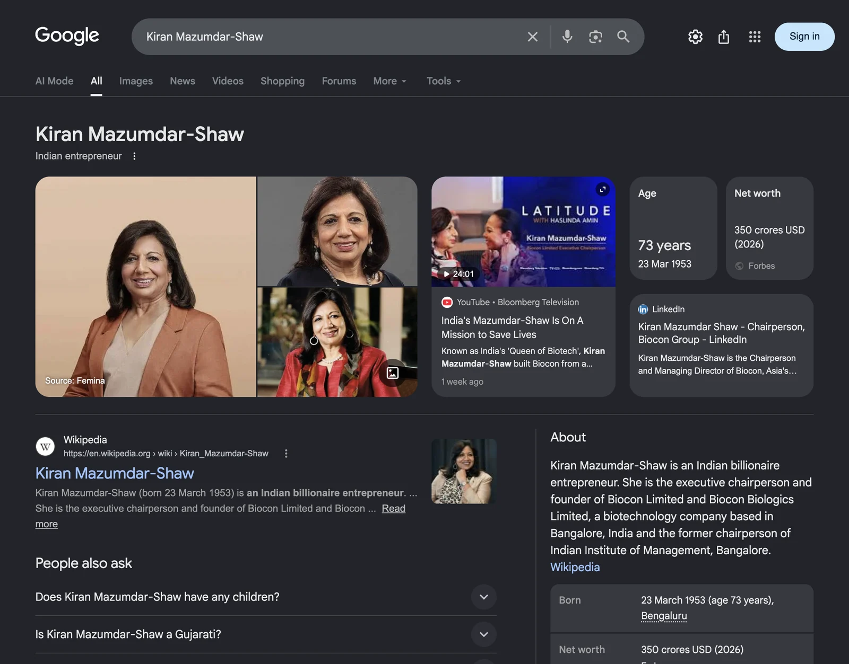
Task: Click the share icon in header
Action: 724,37
